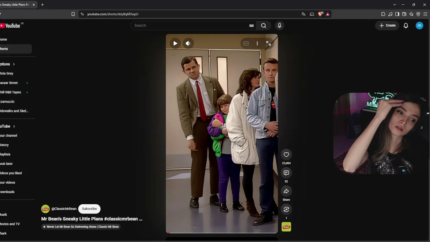Bookmark this page in the address bar
Image resolution: width=430 pixels, height=242 pixels.
point(73,14)
